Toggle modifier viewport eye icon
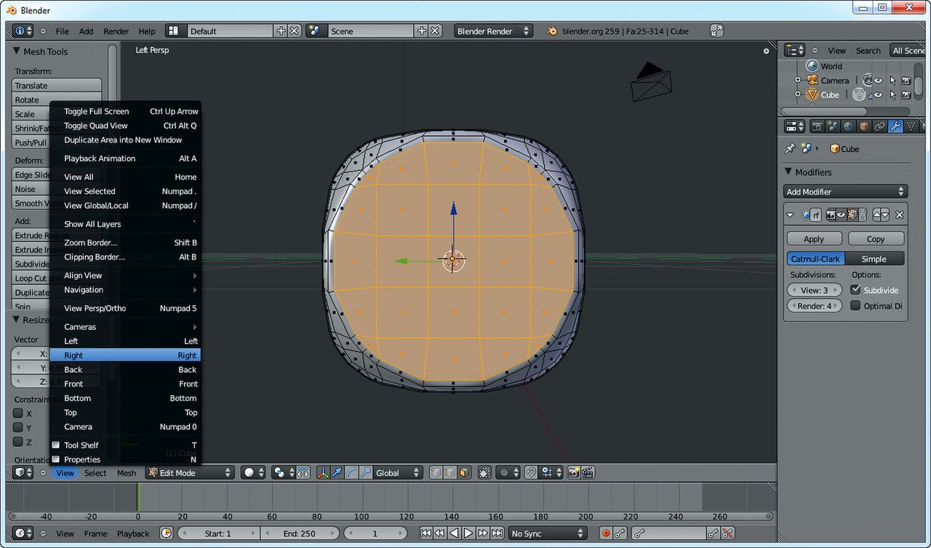The height and width of the screenshot is (548, 931). click(841, 215)
